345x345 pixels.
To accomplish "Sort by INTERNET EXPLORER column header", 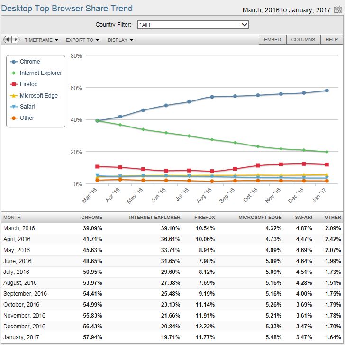I will pyautogui.click(x=154, y=218).
